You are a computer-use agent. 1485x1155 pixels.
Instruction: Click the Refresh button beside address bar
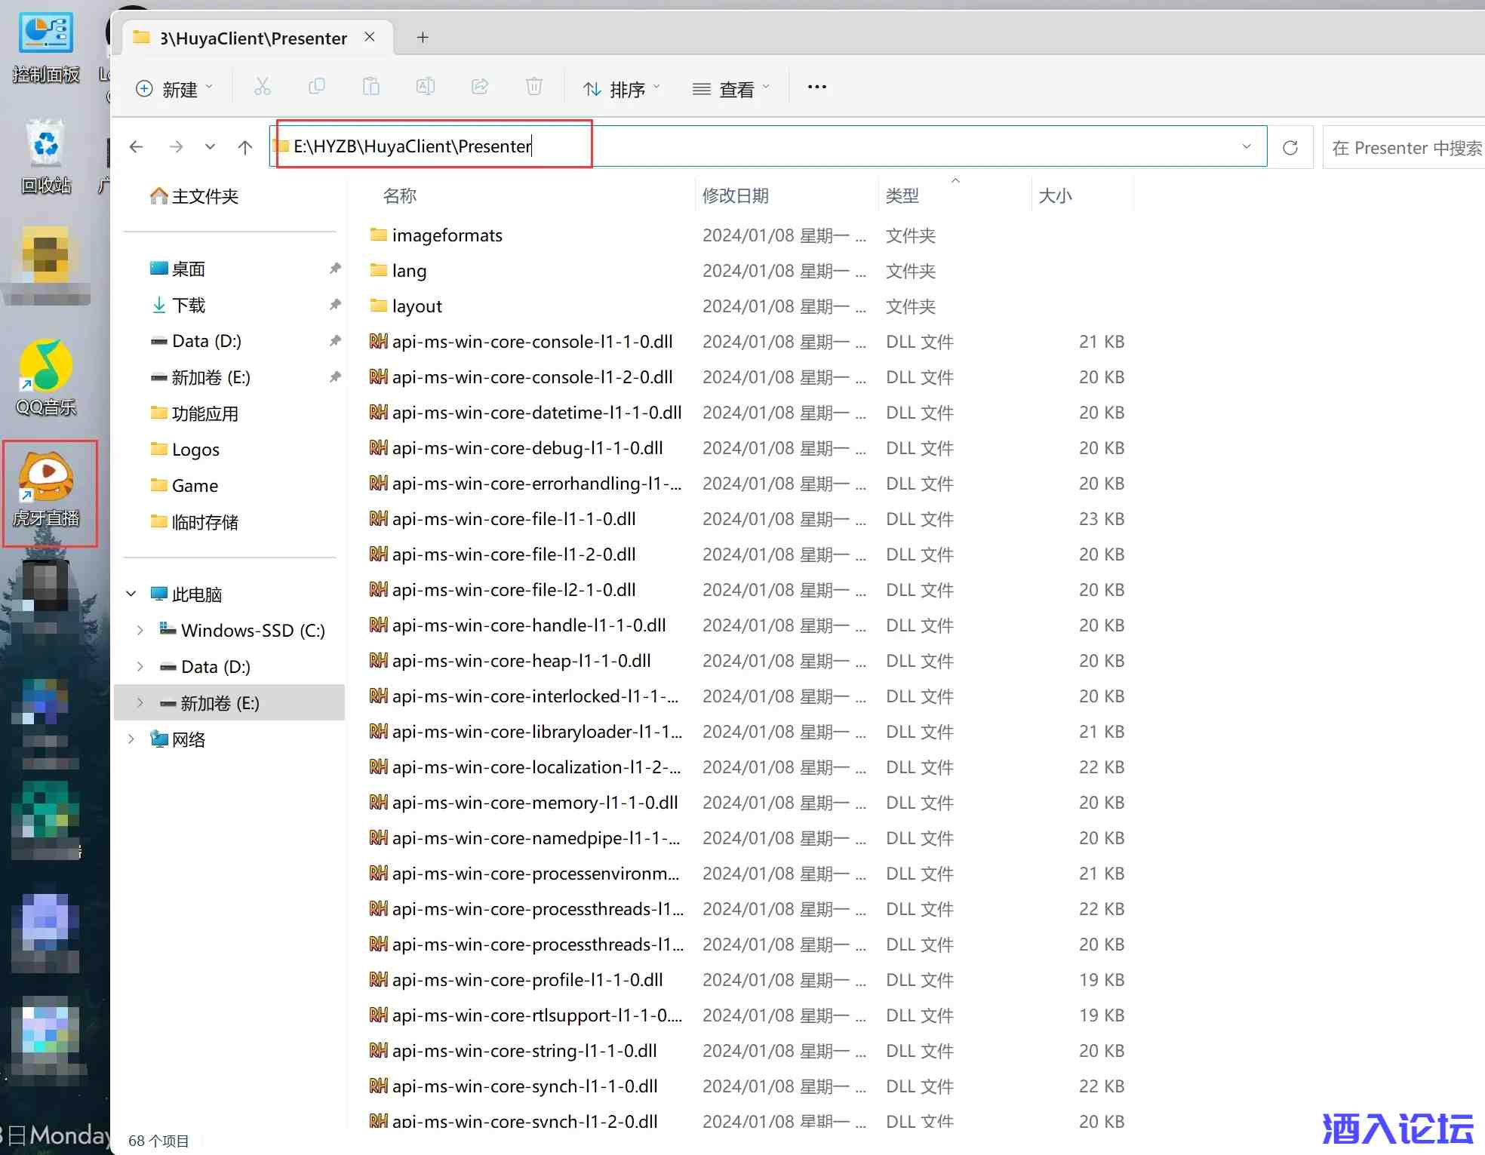1290,147
